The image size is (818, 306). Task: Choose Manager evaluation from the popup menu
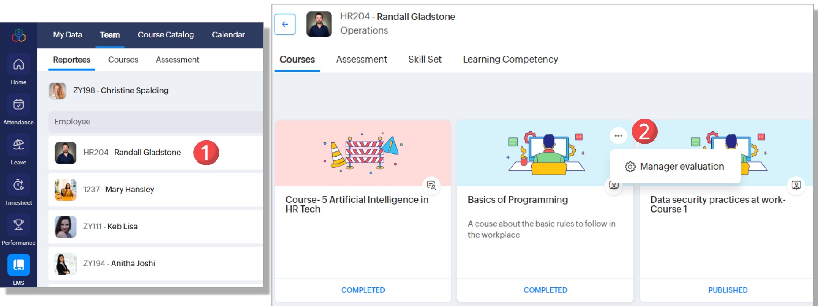(x=675, y=167)
